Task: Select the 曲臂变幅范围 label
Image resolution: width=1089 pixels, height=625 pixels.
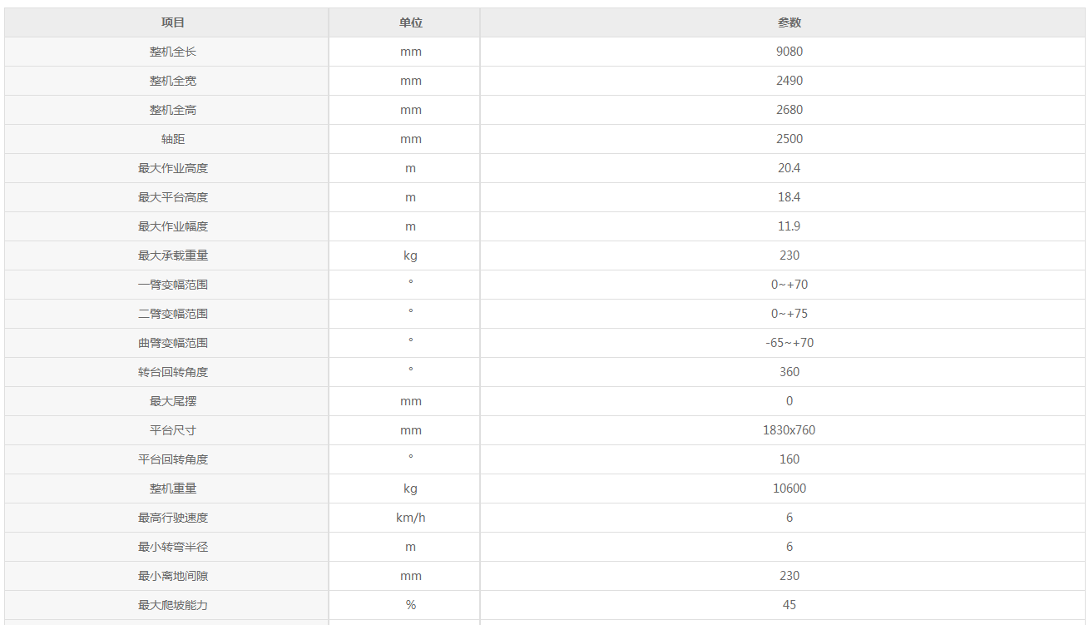Action: point(173,343)
